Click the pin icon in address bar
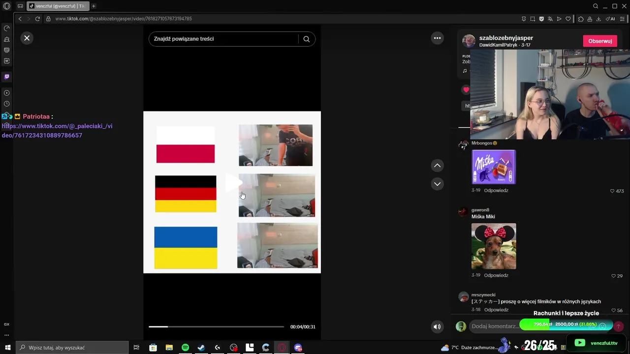Screen dimensions: 630x354 pyautogui.click(x=524, y=19)
